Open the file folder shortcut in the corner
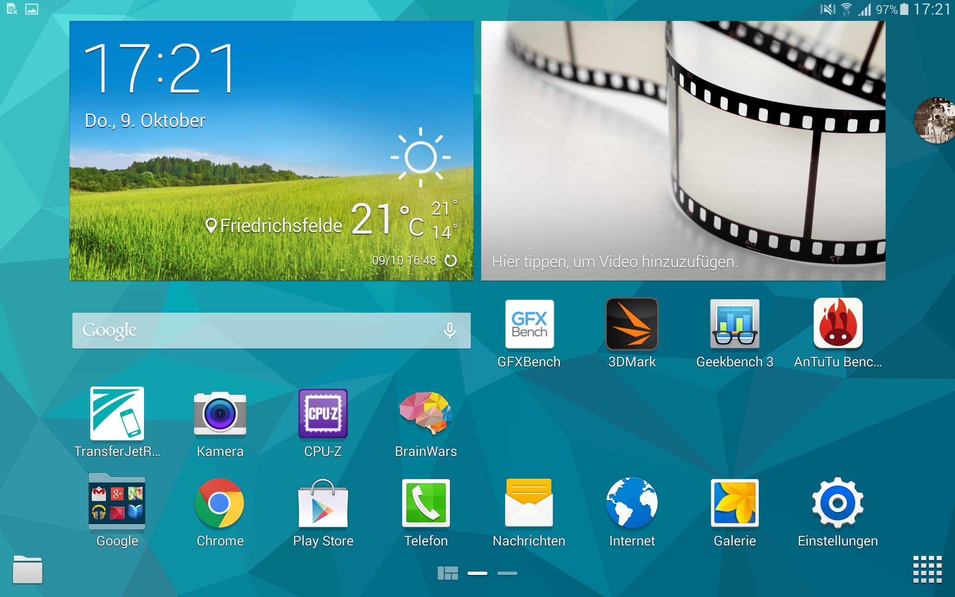Viewport: 955px width, 597px height. pos(28,569)
